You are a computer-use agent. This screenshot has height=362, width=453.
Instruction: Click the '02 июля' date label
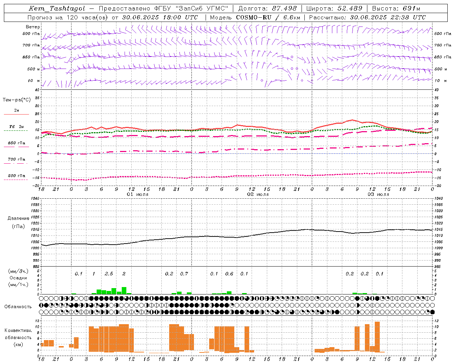pyautogui.click(x=258, y=194)
